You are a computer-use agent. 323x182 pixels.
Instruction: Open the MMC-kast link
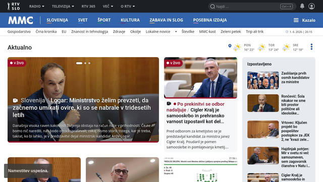pos(207,31)
